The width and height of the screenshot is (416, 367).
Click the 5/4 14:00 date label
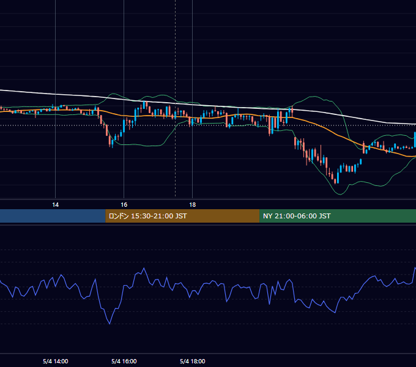pos(56,361)
